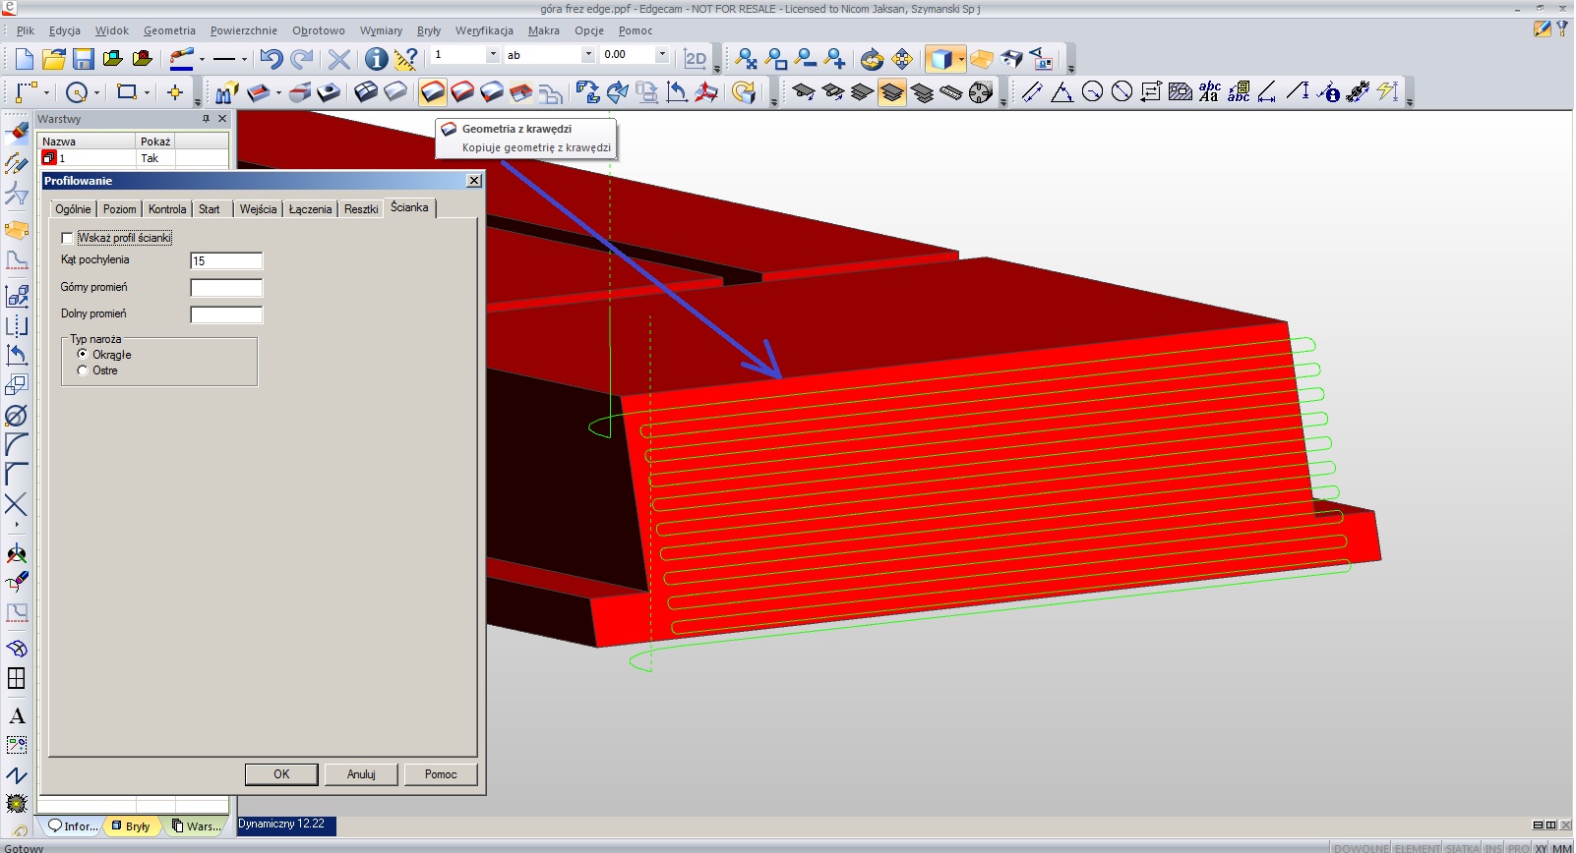Expand the circle tool dropdown arrow
Screen dimensions: 1576x853
coord(96,92)
